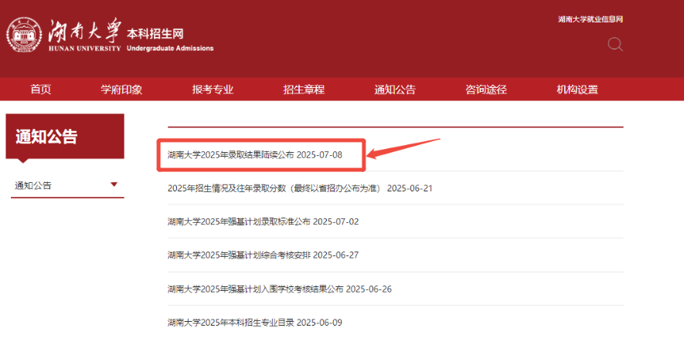
Task: Open 招生章程 menu item
Action: (x=304, y=90)
